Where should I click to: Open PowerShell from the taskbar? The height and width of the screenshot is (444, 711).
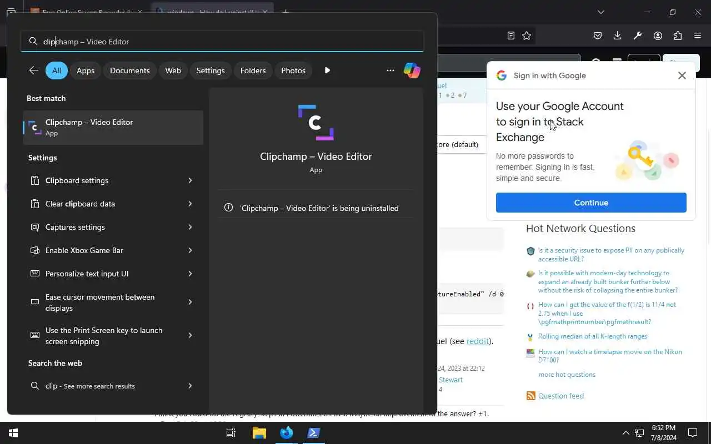(x=314, y=433)
